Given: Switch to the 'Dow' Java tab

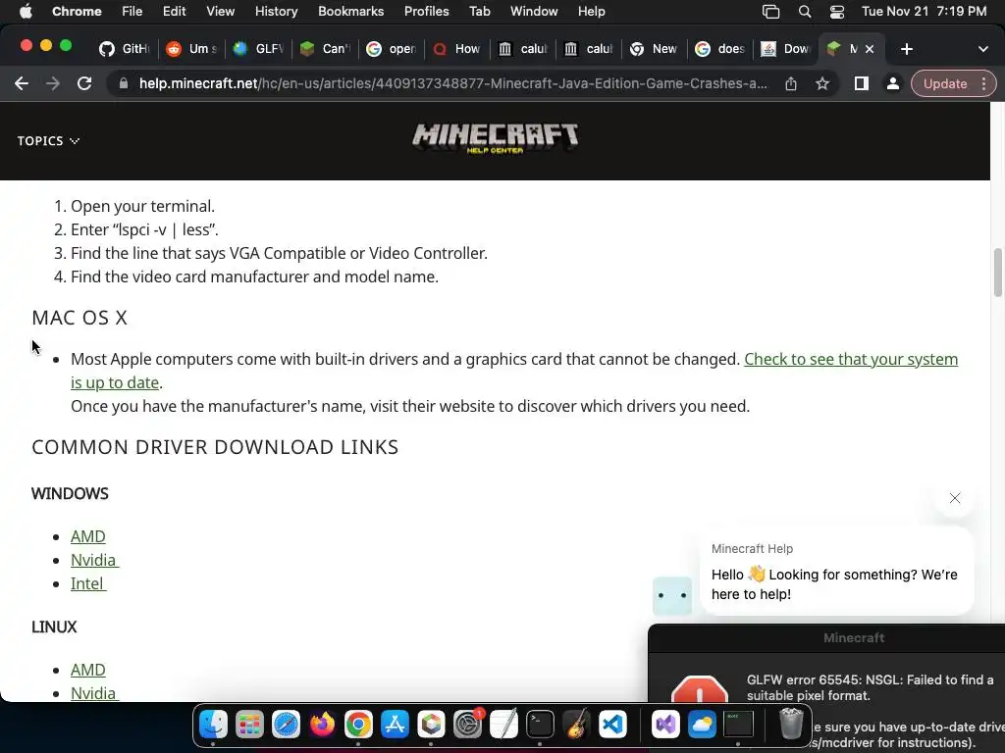Looking at the screenshot, I should pyautogui.click(x=786, y=49).
